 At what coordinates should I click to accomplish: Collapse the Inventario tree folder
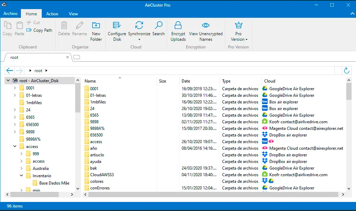[21, 175]
